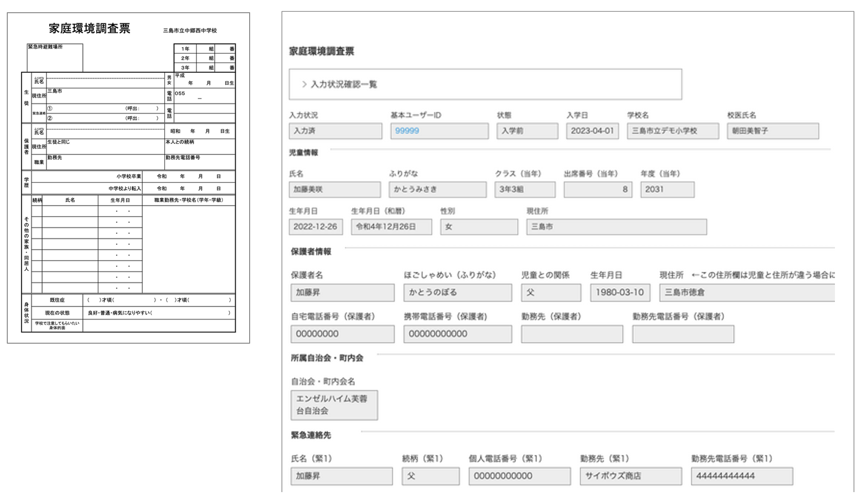Open the 基本ユーザーID link 99999

(406, 131)
